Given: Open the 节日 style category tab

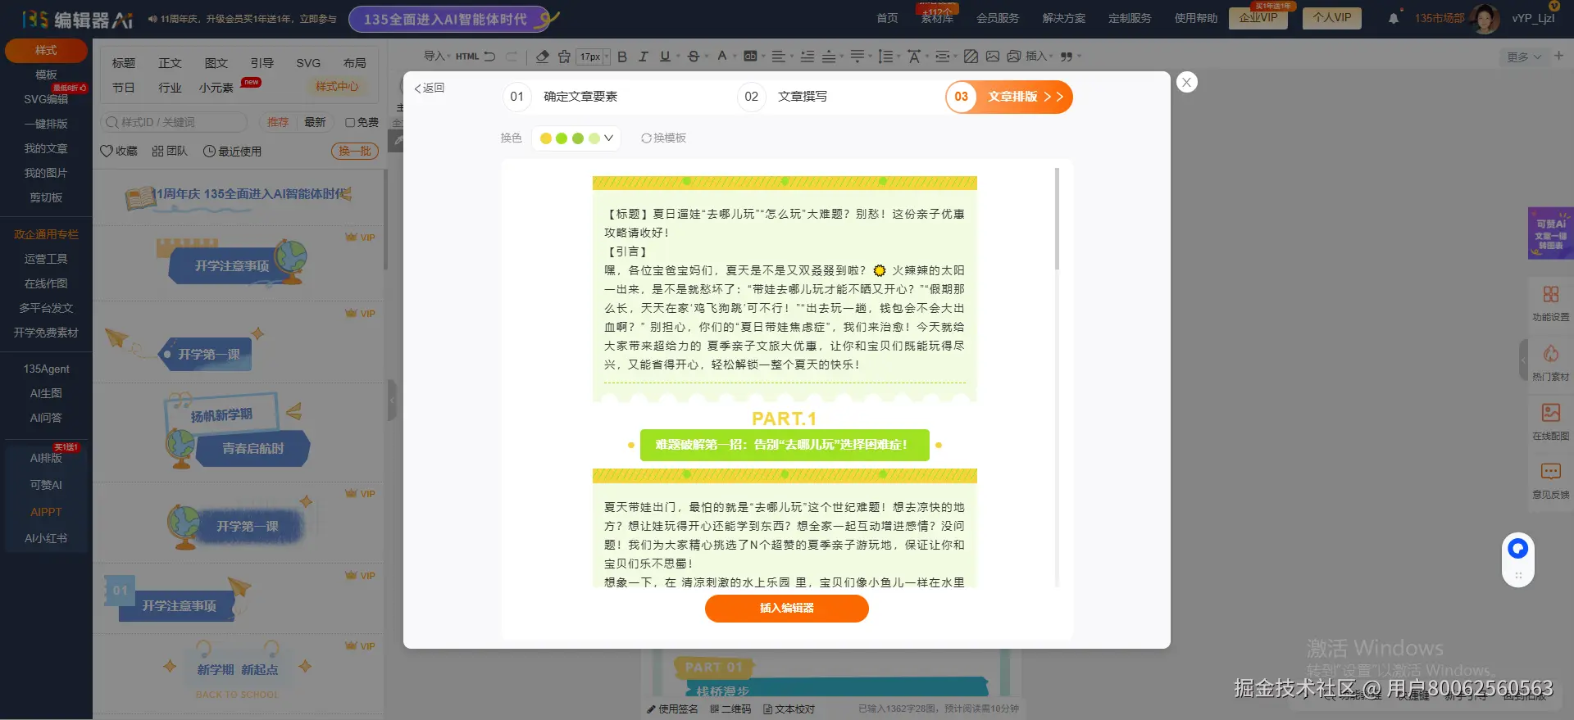Looking at the screenshot, I should point(124,88).
